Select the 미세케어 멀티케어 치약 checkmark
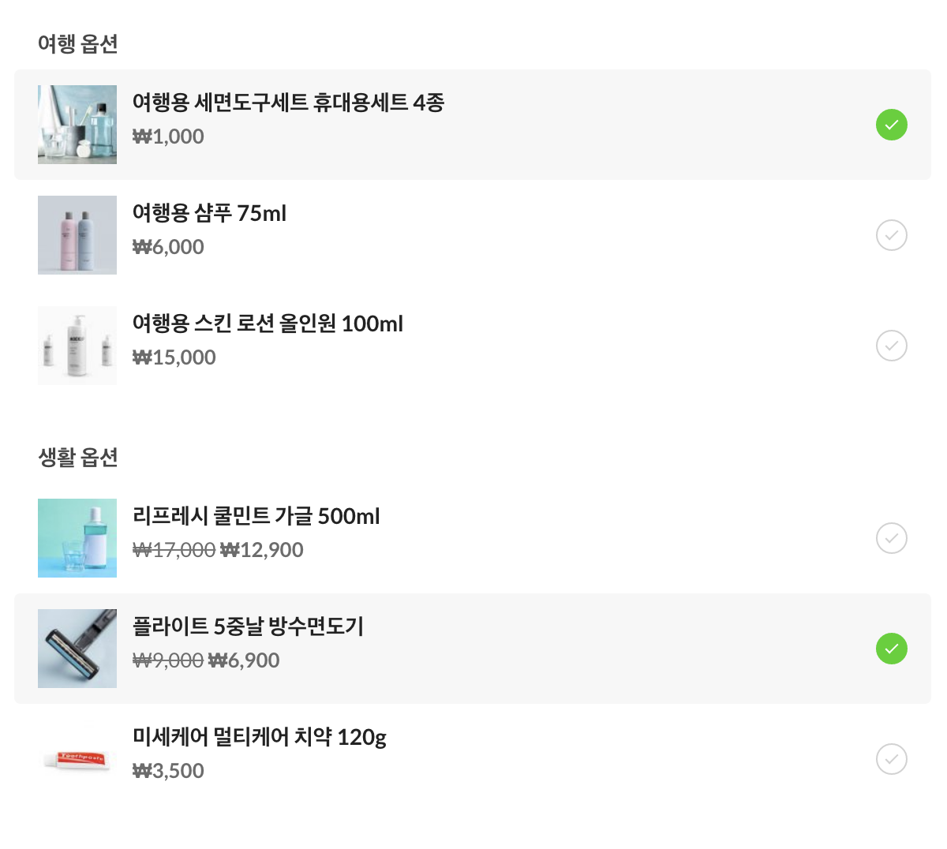This screenshot has width=947, height=849. pyautogui.click(x=891, y=759)
